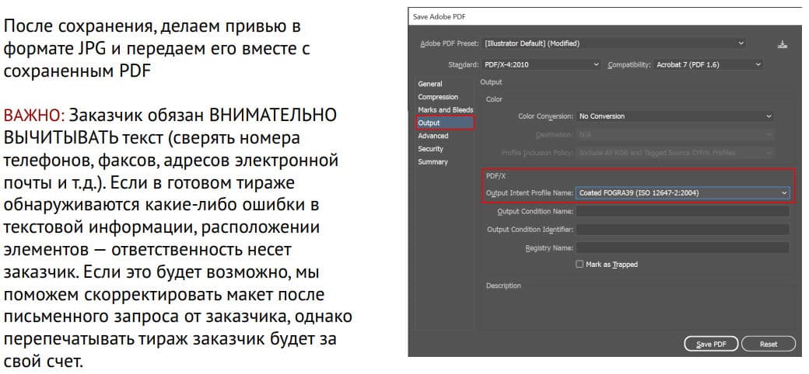The height and width of the screenshot is (374, 809).
Task: Click the disabled Profile Inclusion Policy dropdown
Action: [675, 153]
